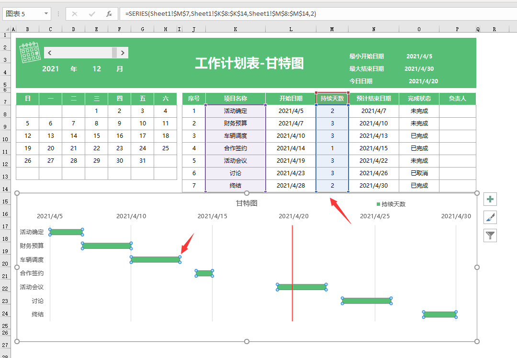Click the 合作签约 Gantt bar
517x358 pixels.
[204, 273]
